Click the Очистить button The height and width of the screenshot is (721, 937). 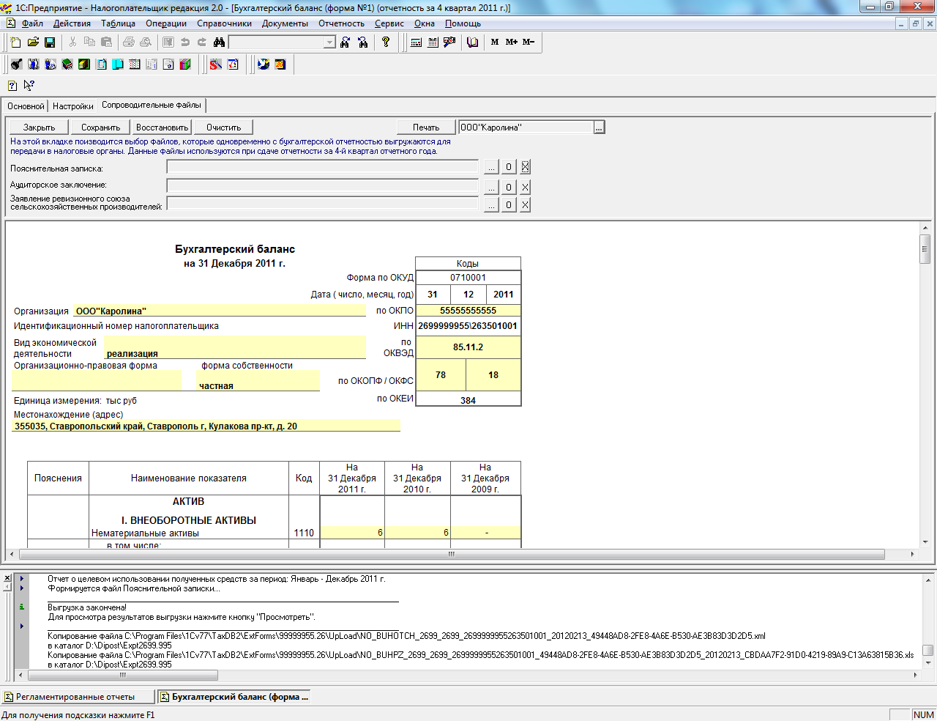223,127
